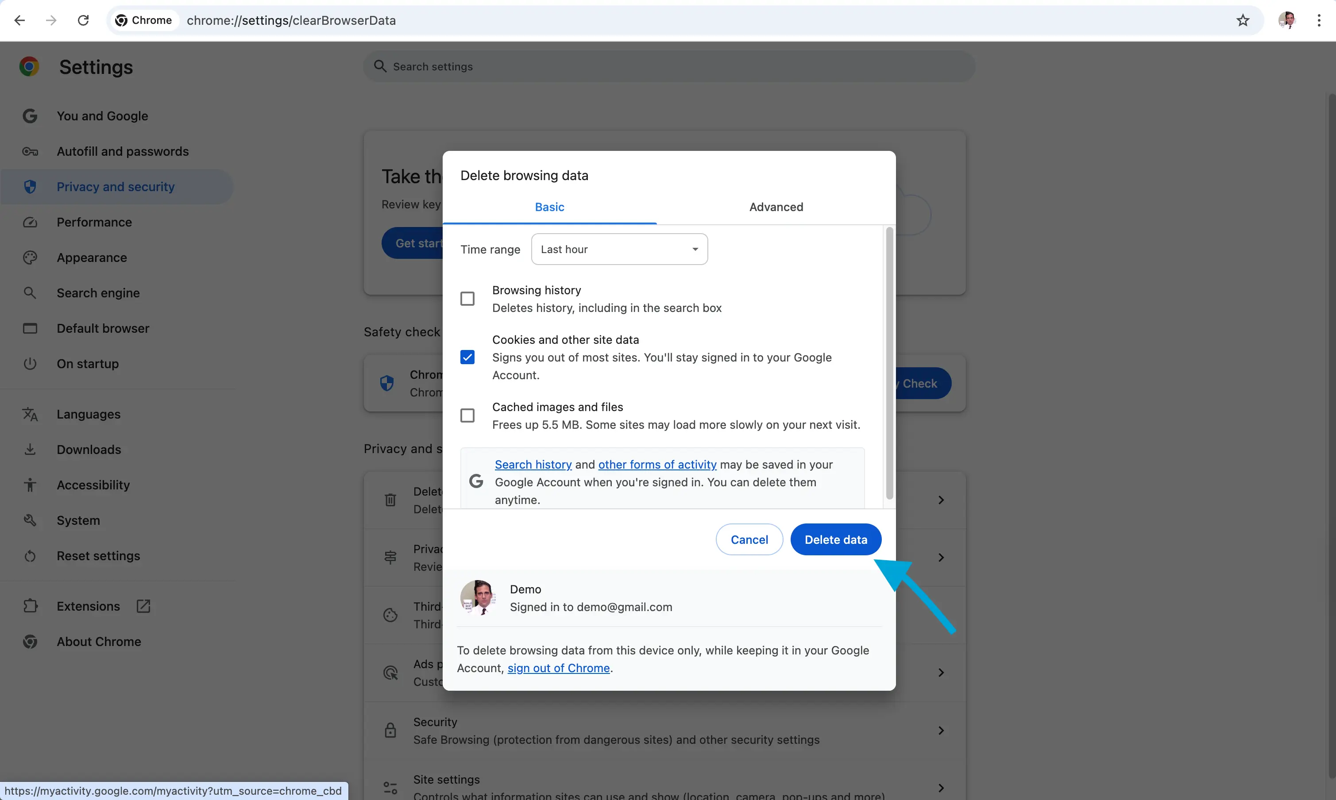Click the trash icon in Delete browsing data row
This screenshot has width=1336, height=800.
tap(390, 500)
